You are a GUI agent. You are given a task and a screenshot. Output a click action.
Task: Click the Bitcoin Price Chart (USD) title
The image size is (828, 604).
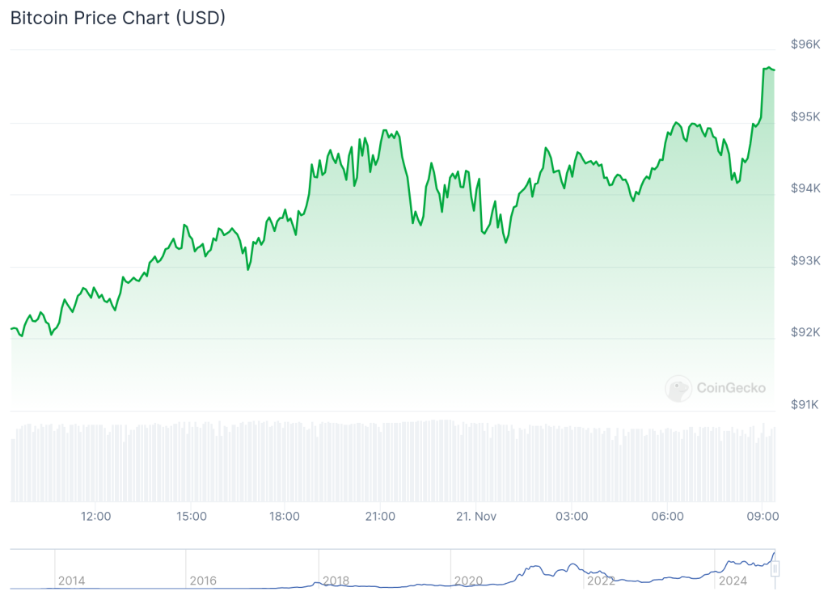118,18
